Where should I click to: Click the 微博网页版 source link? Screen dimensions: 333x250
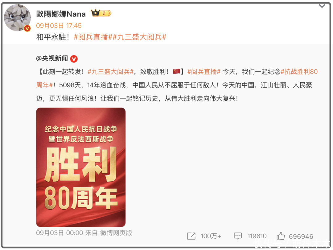[x=116, y=233]
